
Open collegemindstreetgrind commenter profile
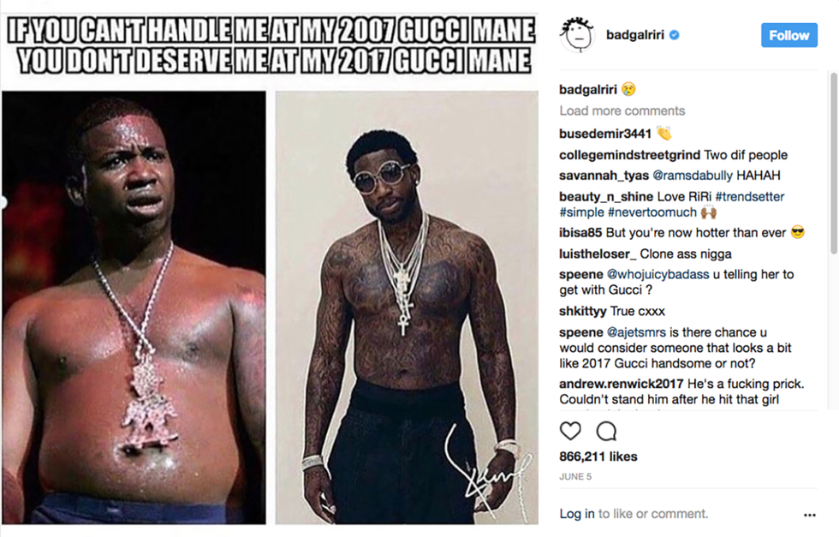(629, 155)
